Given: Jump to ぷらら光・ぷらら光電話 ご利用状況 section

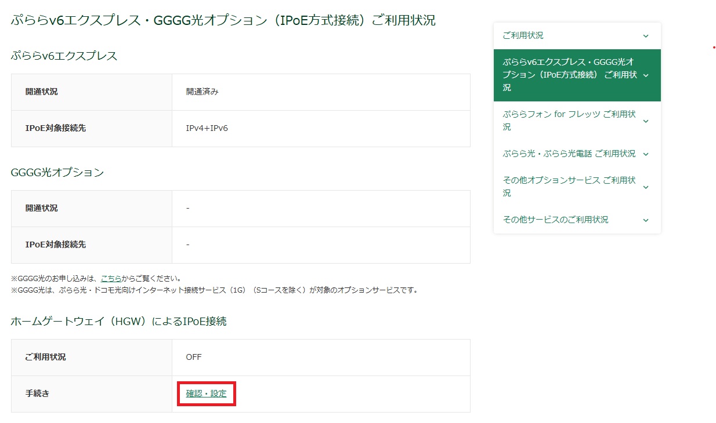Looking at the screenshot, I should tap(569, 154).
